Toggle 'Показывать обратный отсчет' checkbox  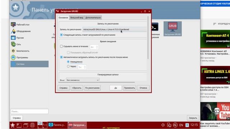tap(68, 53)
